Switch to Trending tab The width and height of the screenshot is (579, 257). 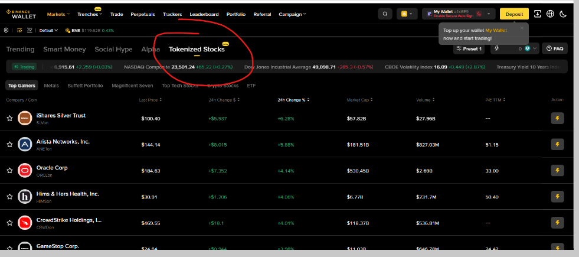tap(20, 49)
